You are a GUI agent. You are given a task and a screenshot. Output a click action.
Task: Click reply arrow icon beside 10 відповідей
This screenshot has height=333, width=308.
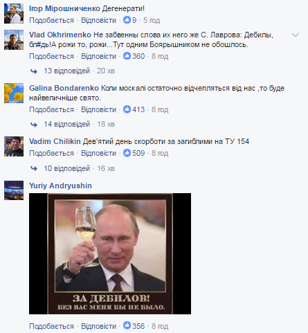[34, 168]
